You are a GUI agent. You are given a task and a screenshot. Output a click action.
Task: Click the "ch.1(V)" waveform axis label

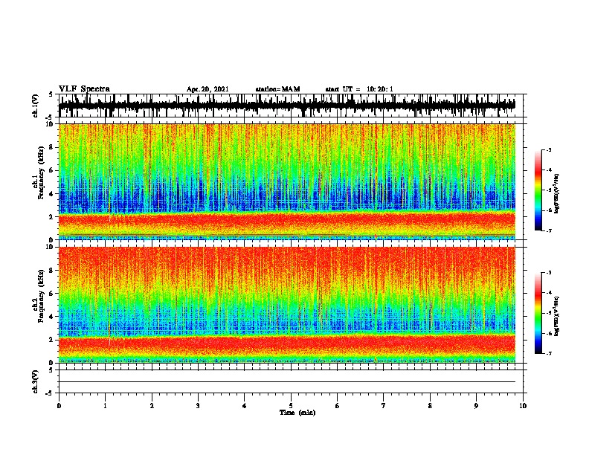pos(36,106)
